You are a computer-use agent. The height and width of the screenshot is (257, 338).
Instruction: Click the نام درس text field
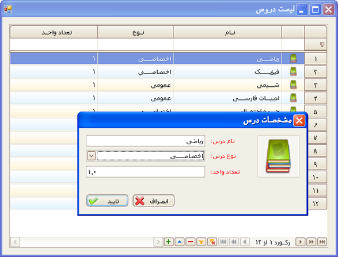point(145,141)
